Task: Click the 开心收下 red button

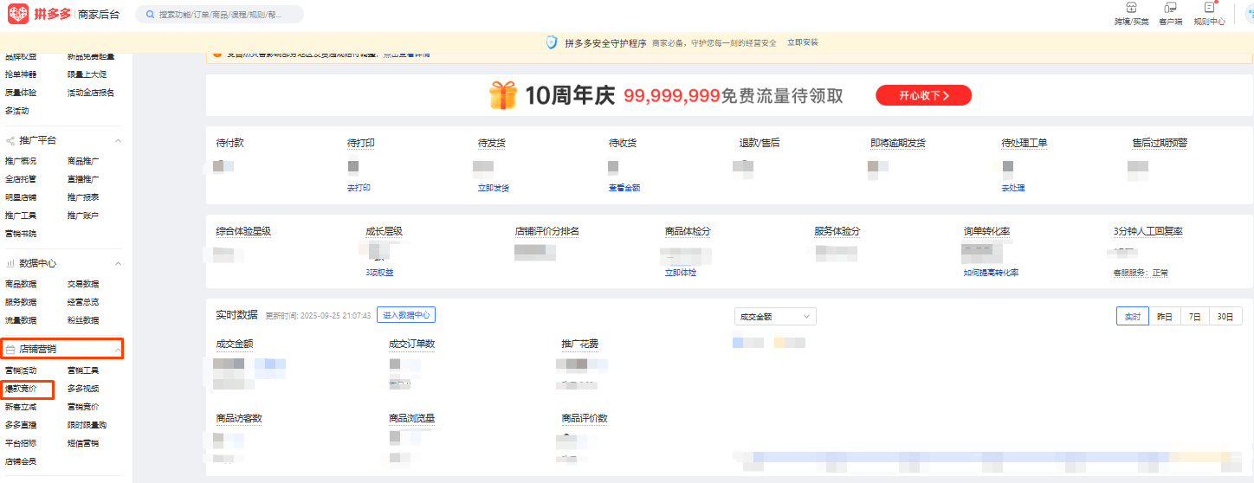Action: (923, 95)
